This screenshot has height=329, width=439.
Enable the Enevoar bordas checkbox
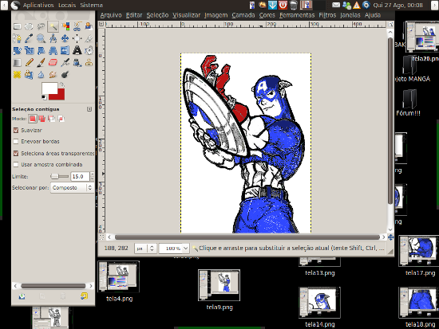pos(16,142)
